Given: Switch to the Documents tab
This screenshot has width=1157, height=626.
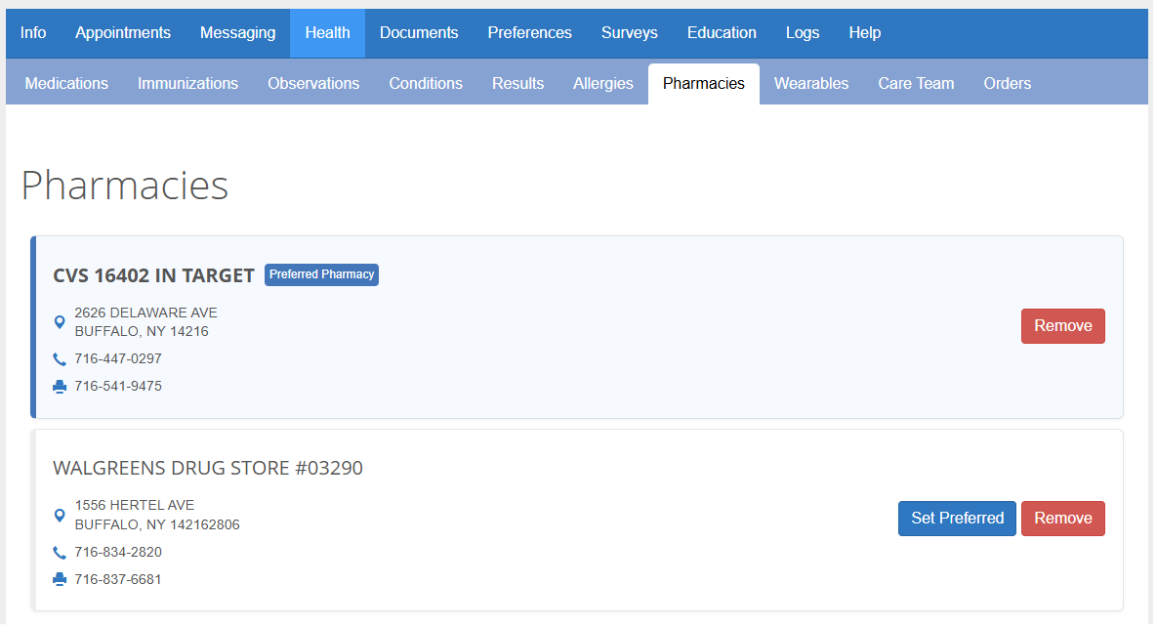Looking at the screenshot, I should [419, 33].
